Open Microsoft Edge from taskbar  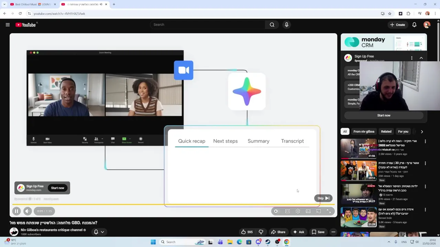[239, 242]
